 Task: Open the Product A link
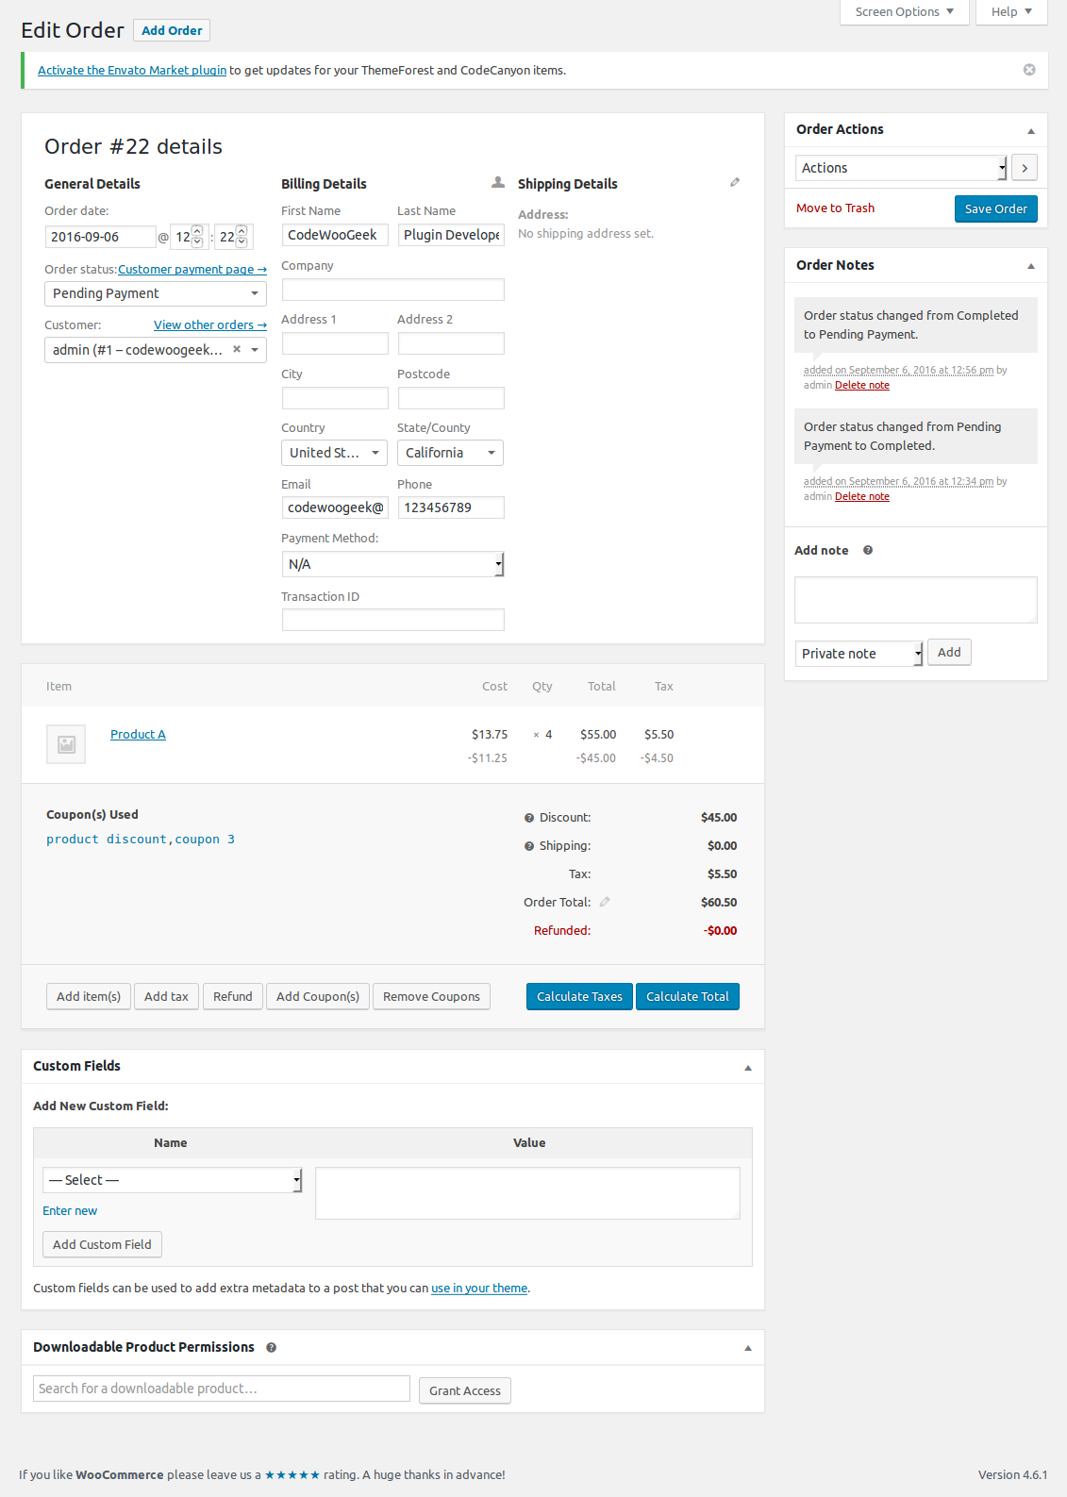click(138, 734)
